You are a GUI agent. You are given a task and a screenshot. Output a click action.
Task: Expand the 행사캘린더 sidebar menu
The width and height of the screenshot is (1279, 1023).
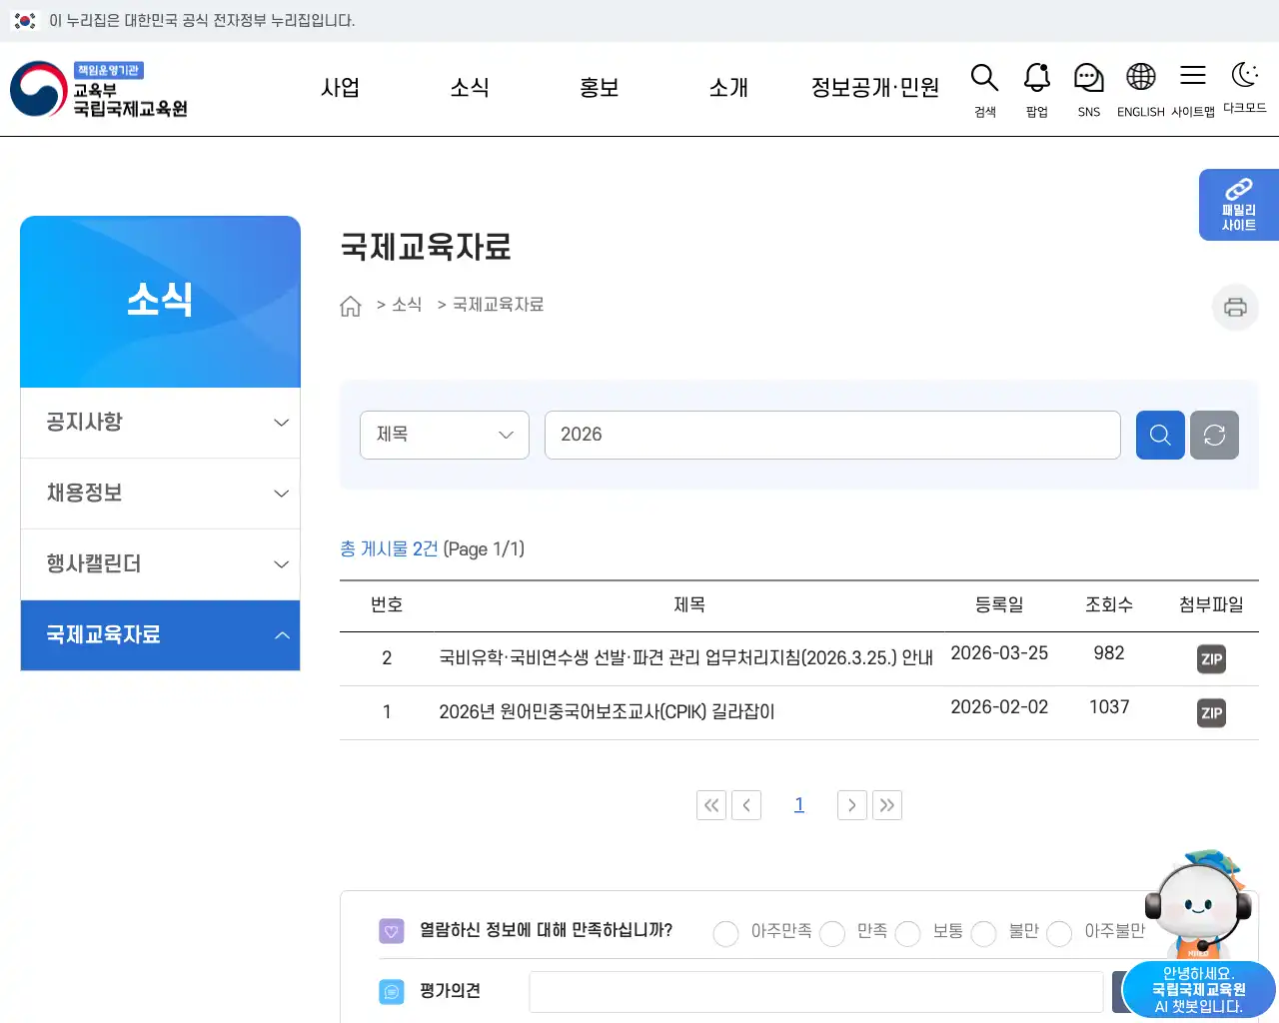pyautogui.click(x=160, y=564)
